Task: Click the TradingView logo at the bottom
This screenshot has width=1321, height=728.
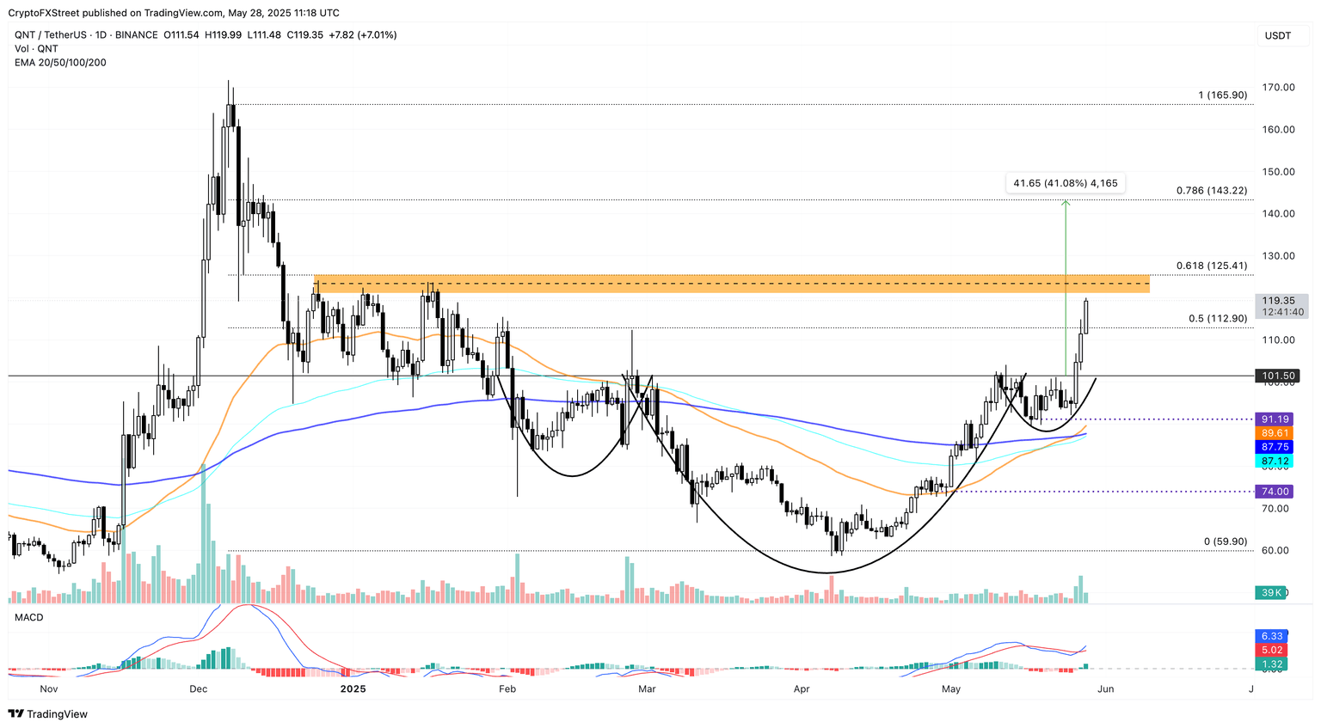Action: [48, 713]
